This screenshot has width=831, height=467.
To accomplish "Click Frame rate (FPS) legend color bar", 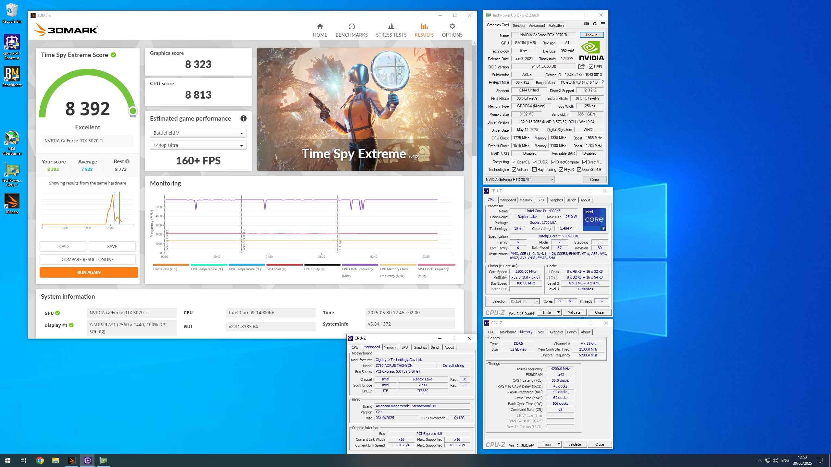I will point(171,265).
